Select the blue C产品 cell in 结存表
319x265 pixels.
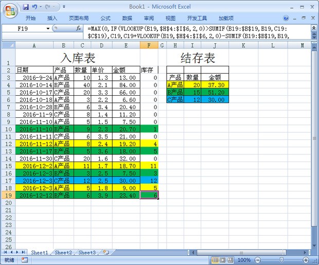click(175, 100)
